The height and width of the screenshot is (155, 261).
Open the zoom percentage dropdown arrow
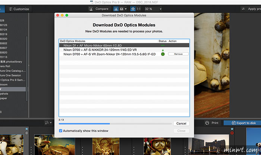[161, 9]
